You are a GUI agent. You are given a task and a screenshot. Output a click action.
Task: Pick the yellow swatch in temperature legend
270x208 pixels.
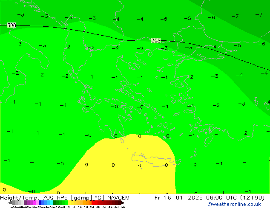coord(69,202)
